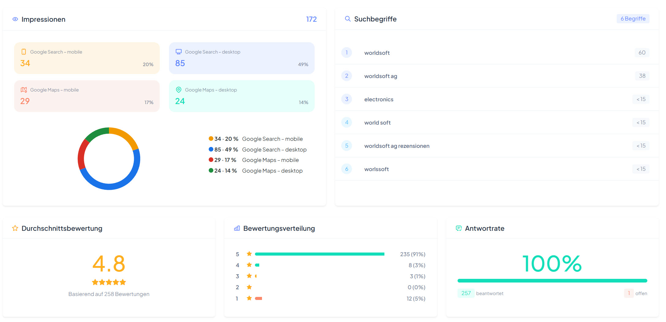The image size is (666, 322).
Task: Click the location pin icon in Maps desktop card
Action: point(178,90)
